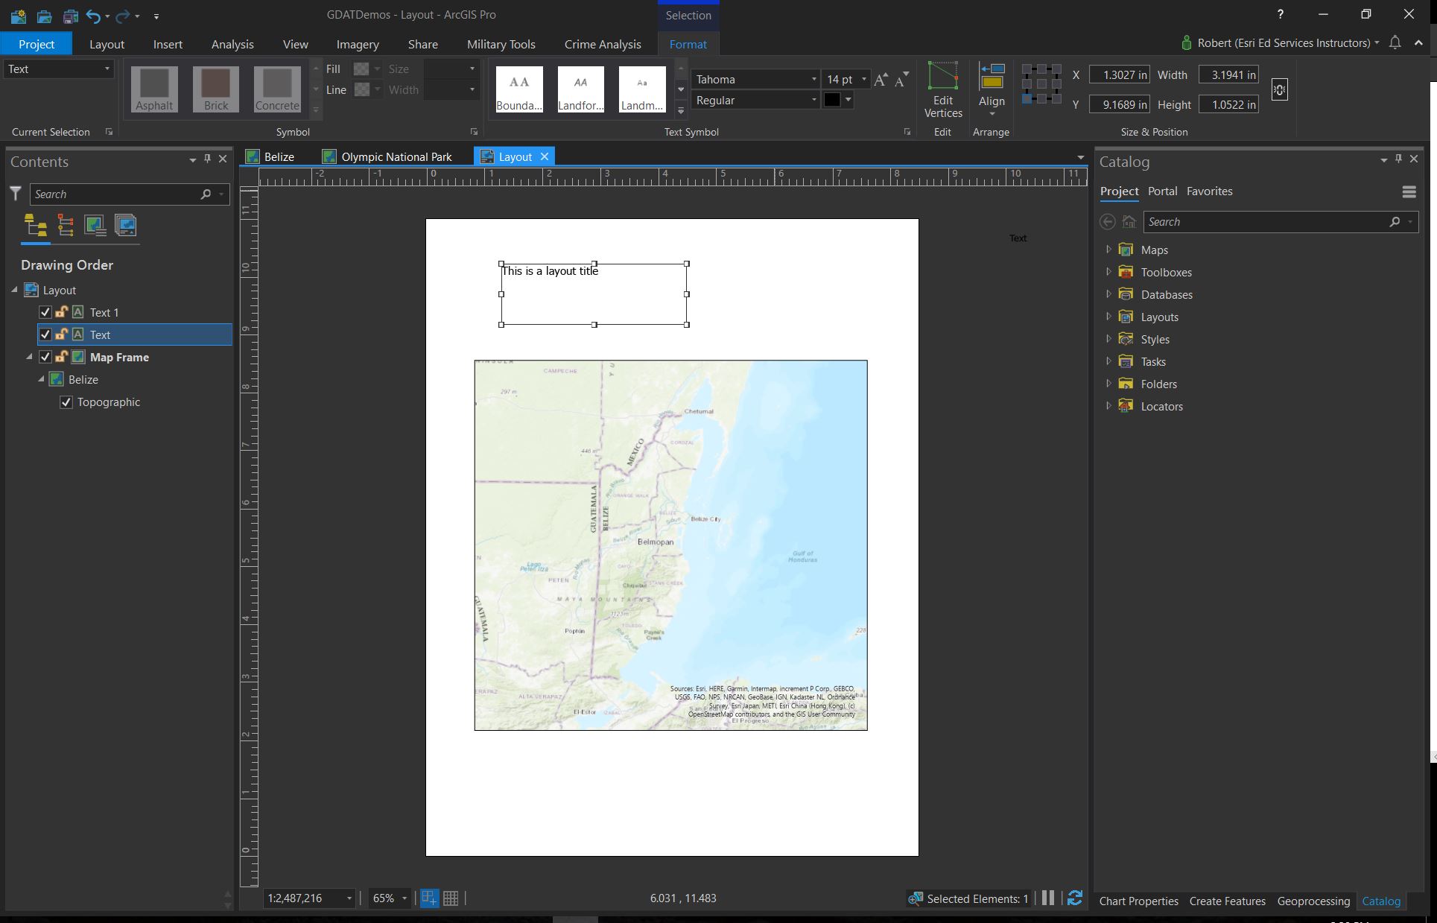The width and height of the screenshot is (1437, 923).
Task: Open the 65% zoom level dropdown
Action: point(405,898)
